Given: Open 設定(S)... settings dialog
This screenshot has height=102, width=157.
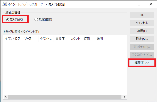Looking at the screenshot, I should pyautogui.click(x=142, y=39).
